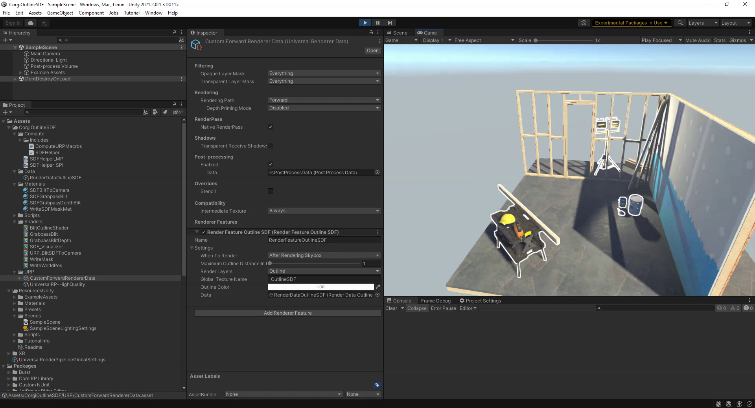Toggle Post-processing Enabled checkbox
755x408 pixels.
(271, 164)
